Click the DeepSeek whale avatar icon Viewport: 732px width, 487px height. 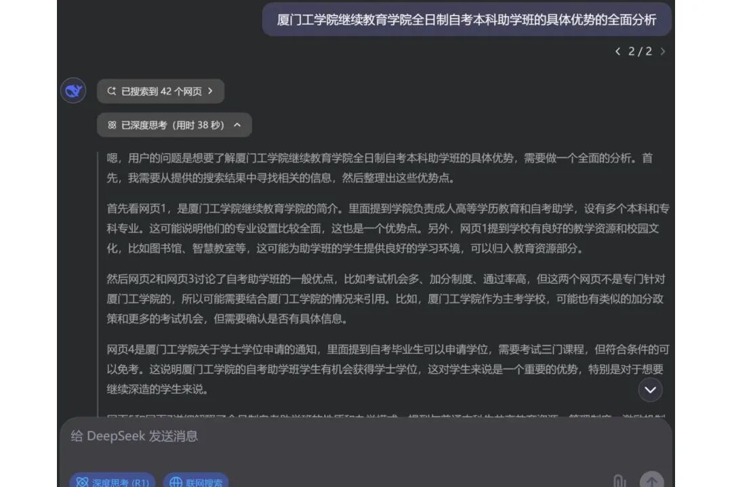(73, 91)
